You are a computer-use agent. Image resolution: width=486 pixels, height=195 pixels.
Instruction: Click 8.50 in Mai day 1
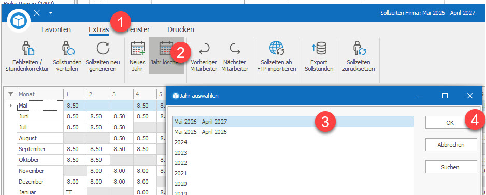click(x=75, y=106)
